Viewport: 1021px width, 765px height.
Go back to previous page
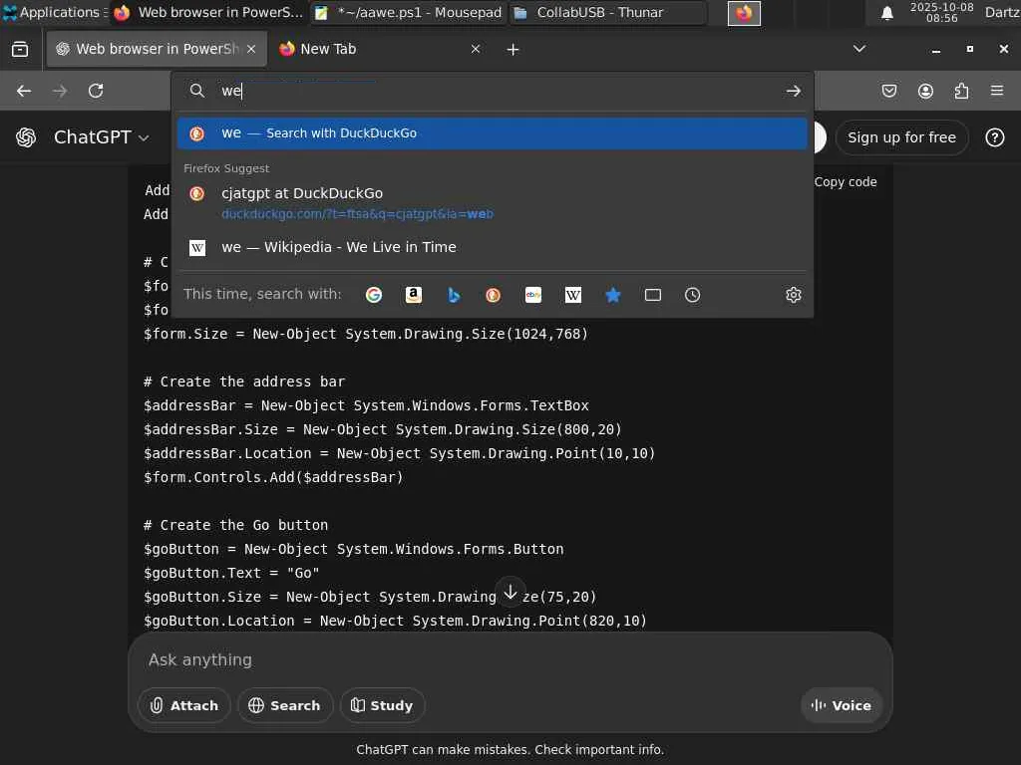pos(24,91)
